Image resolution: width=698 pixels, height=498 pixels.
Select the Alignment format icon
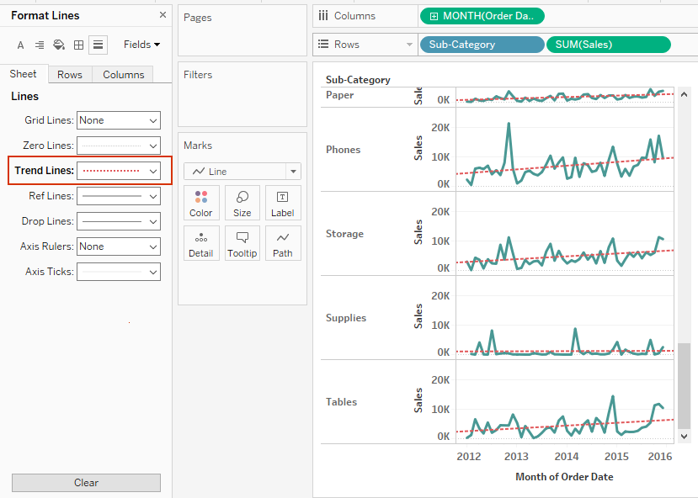click(x=40, y=44)
